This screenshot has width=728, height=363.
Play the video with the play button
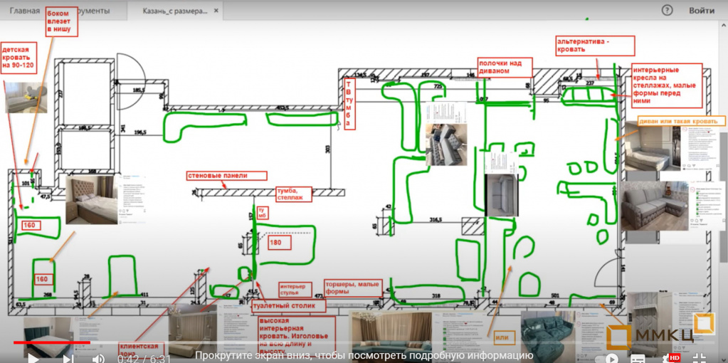point(33,358)
